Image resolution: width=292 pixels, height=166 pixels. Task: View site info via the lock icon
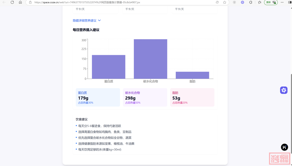[x=30, y=2]
